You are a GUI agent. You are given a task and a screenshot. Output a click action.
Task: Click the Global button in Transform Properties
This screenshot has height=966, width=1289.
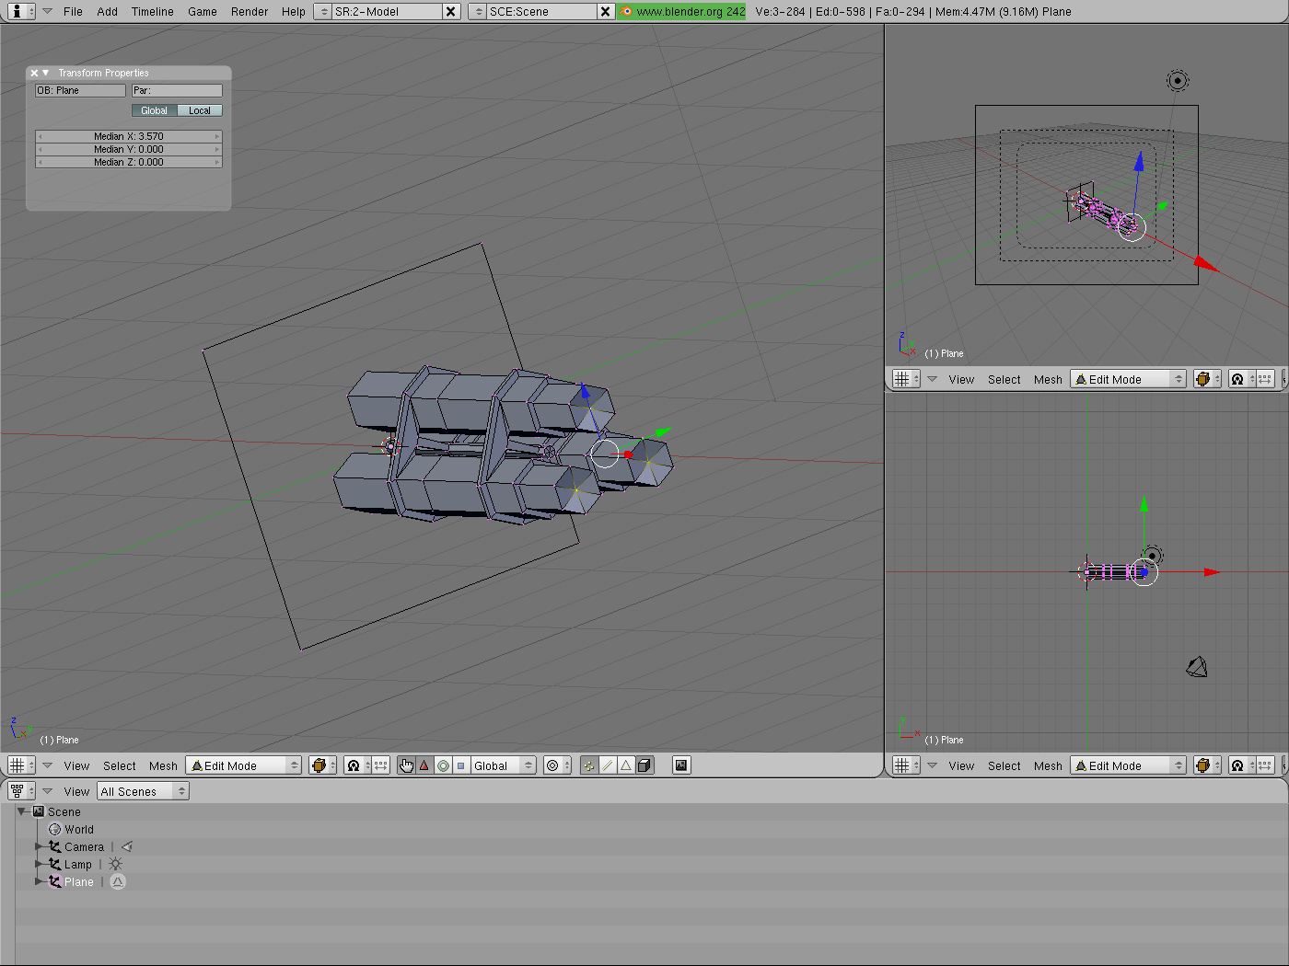[x=154, y=110]
